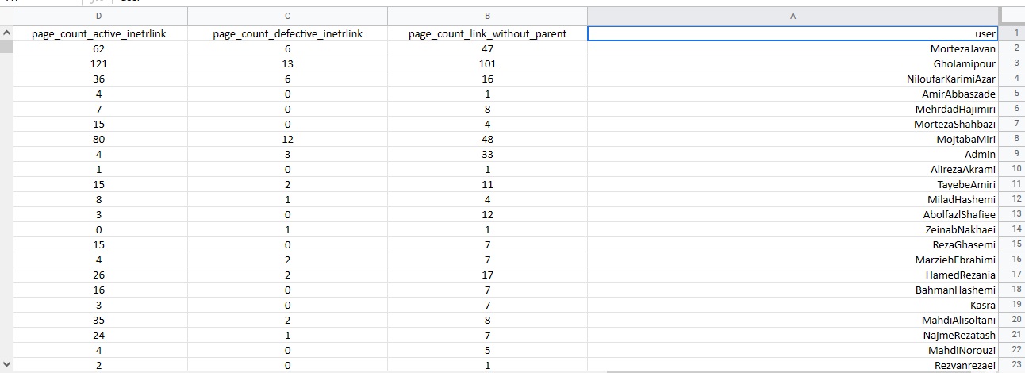Click the Admin user cell
1025x373 pixels.
tap(792, 154)
